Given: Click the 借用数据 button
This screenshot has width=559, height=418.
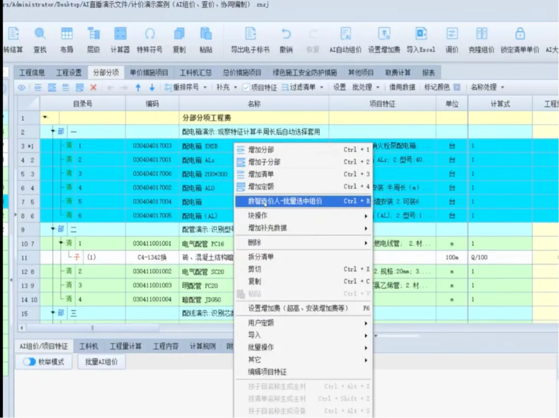Looking at the screenshot, I should [402, 87].
